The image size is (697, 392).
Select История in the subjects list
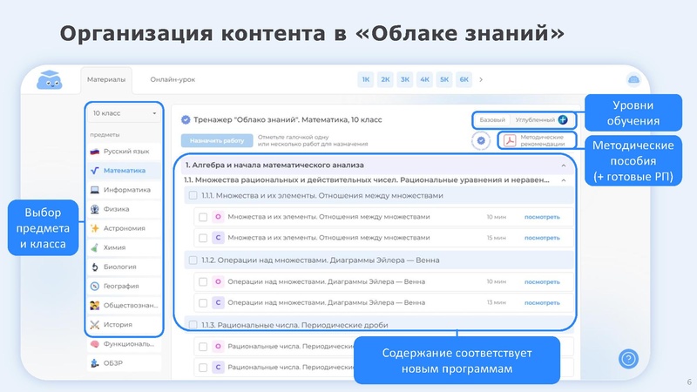124,324
